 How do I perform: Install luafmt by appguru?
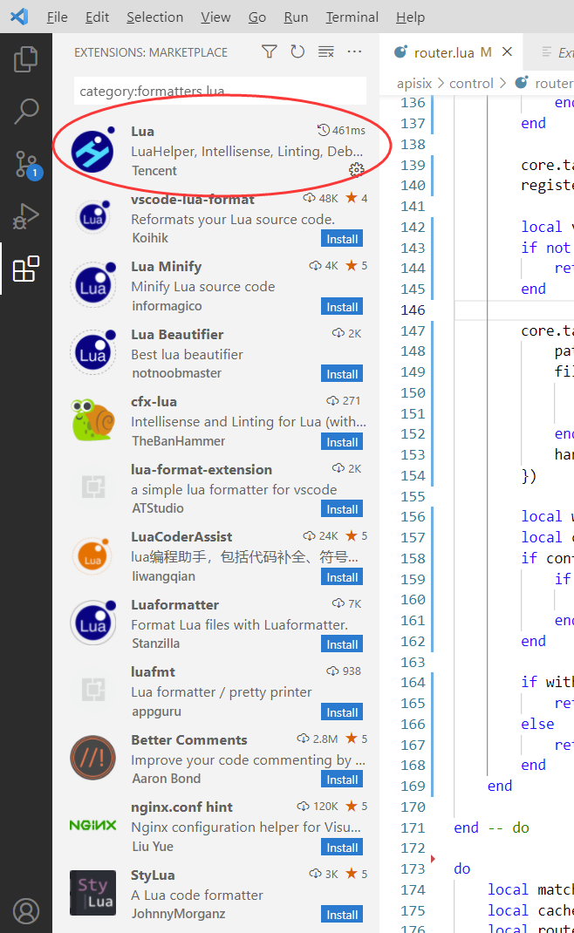[342, 712]
